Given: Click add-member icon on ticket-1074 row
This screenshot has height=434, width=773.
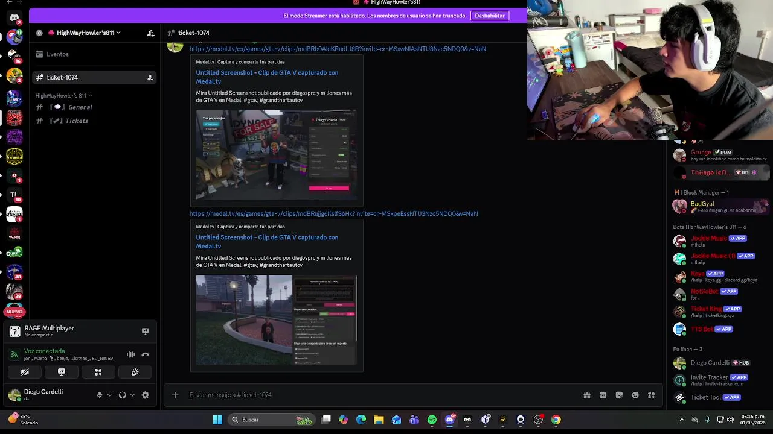Looking at the screenshot, I should pyautogui.click(x=150, y=77).
